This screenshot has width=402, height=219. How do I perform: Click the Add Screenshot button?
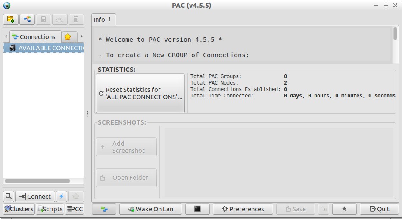coord(126,147)
